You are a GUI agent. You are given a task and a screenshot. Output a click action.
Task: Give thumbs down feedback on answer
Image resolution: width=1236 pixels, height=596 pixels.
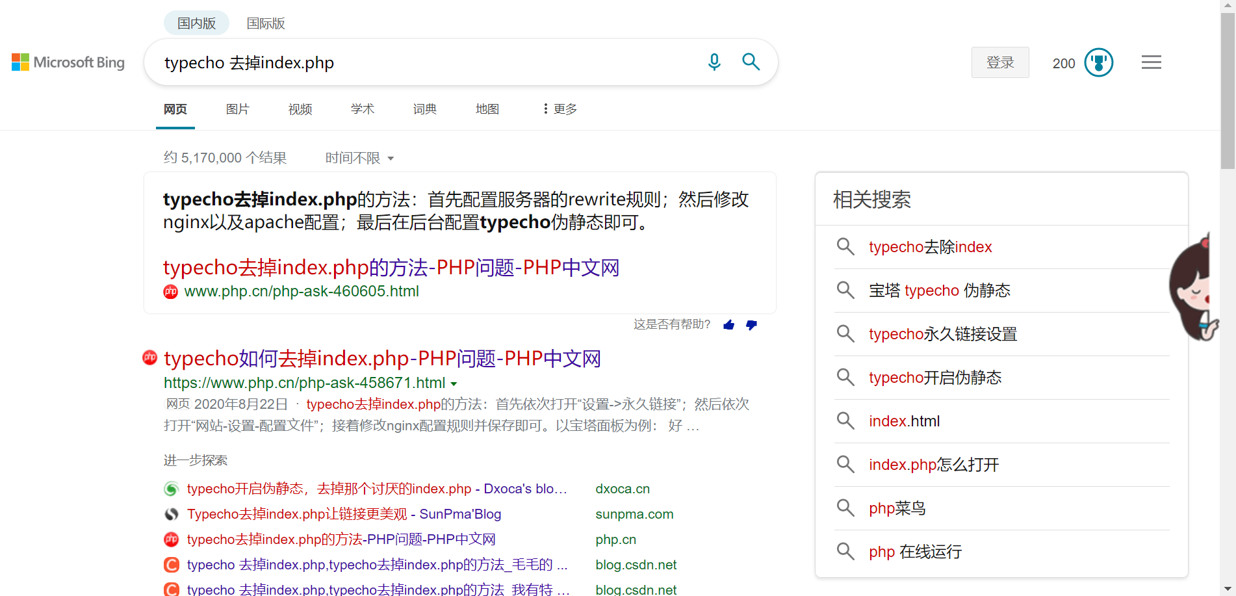coord(751,324)
